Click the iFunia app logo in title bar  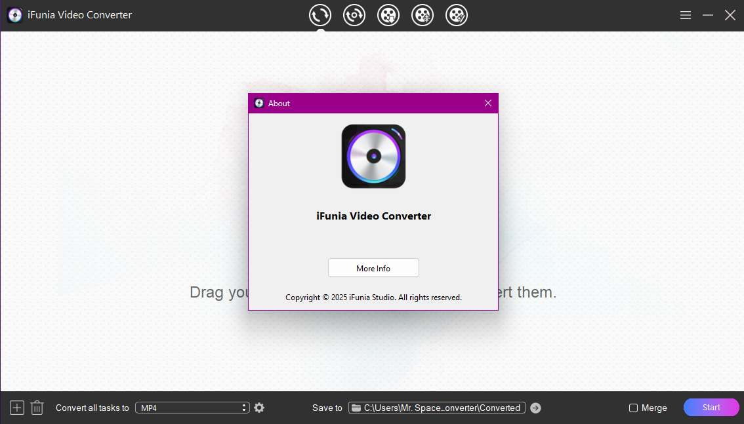pos(14,15)
